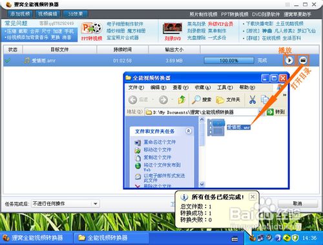Click explorer Forward arrow button
323x245 pixels.
(163, 100)
